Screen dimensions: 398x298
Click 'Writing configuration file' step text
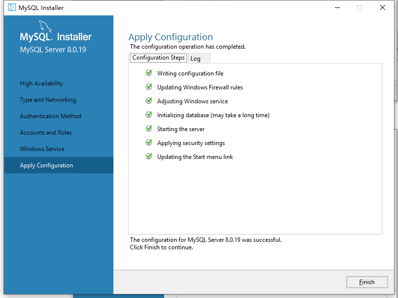190,74
